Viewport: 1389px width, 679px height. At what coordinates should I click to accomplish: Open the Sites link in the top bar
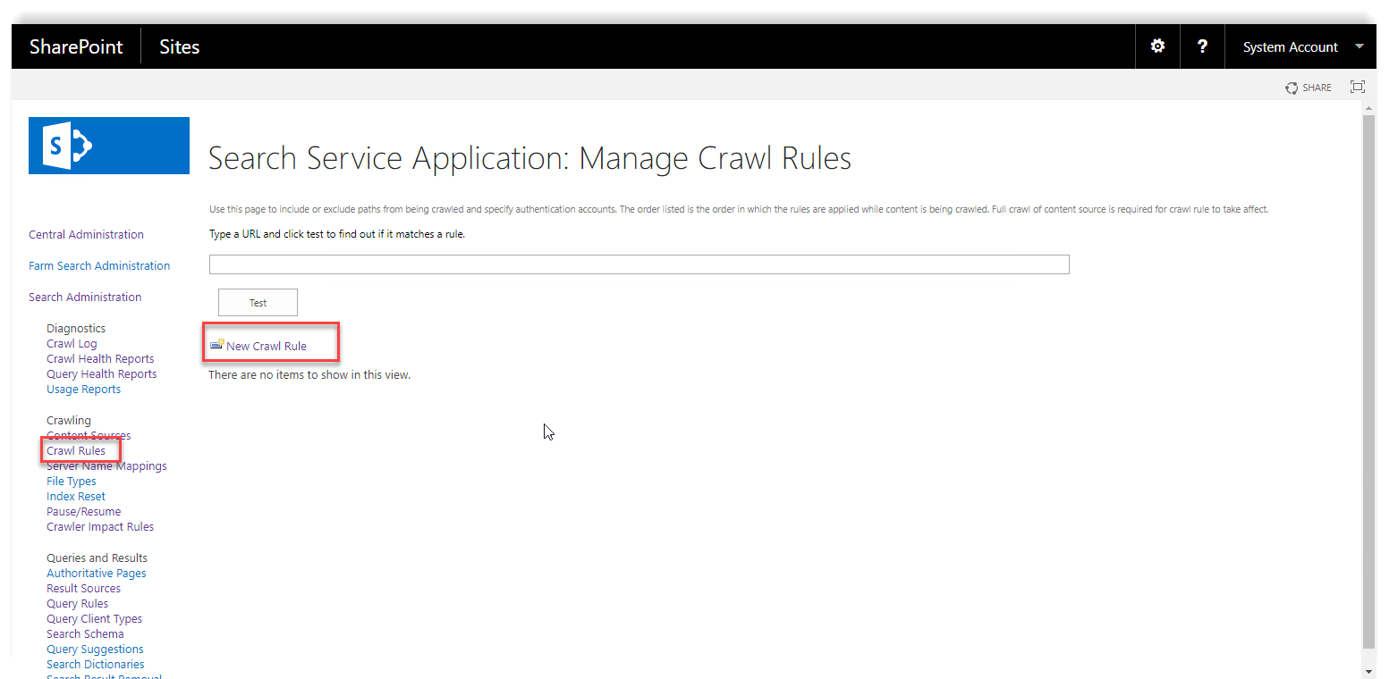coord(179,47)
